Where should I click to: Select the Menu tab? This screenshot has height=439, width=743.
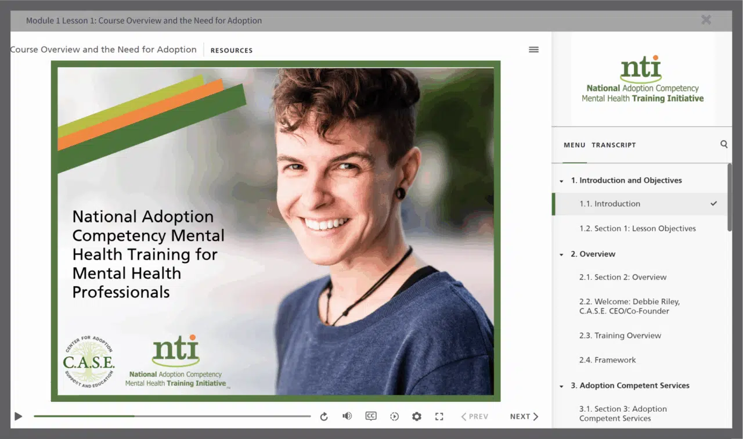(x=574, y=145)
